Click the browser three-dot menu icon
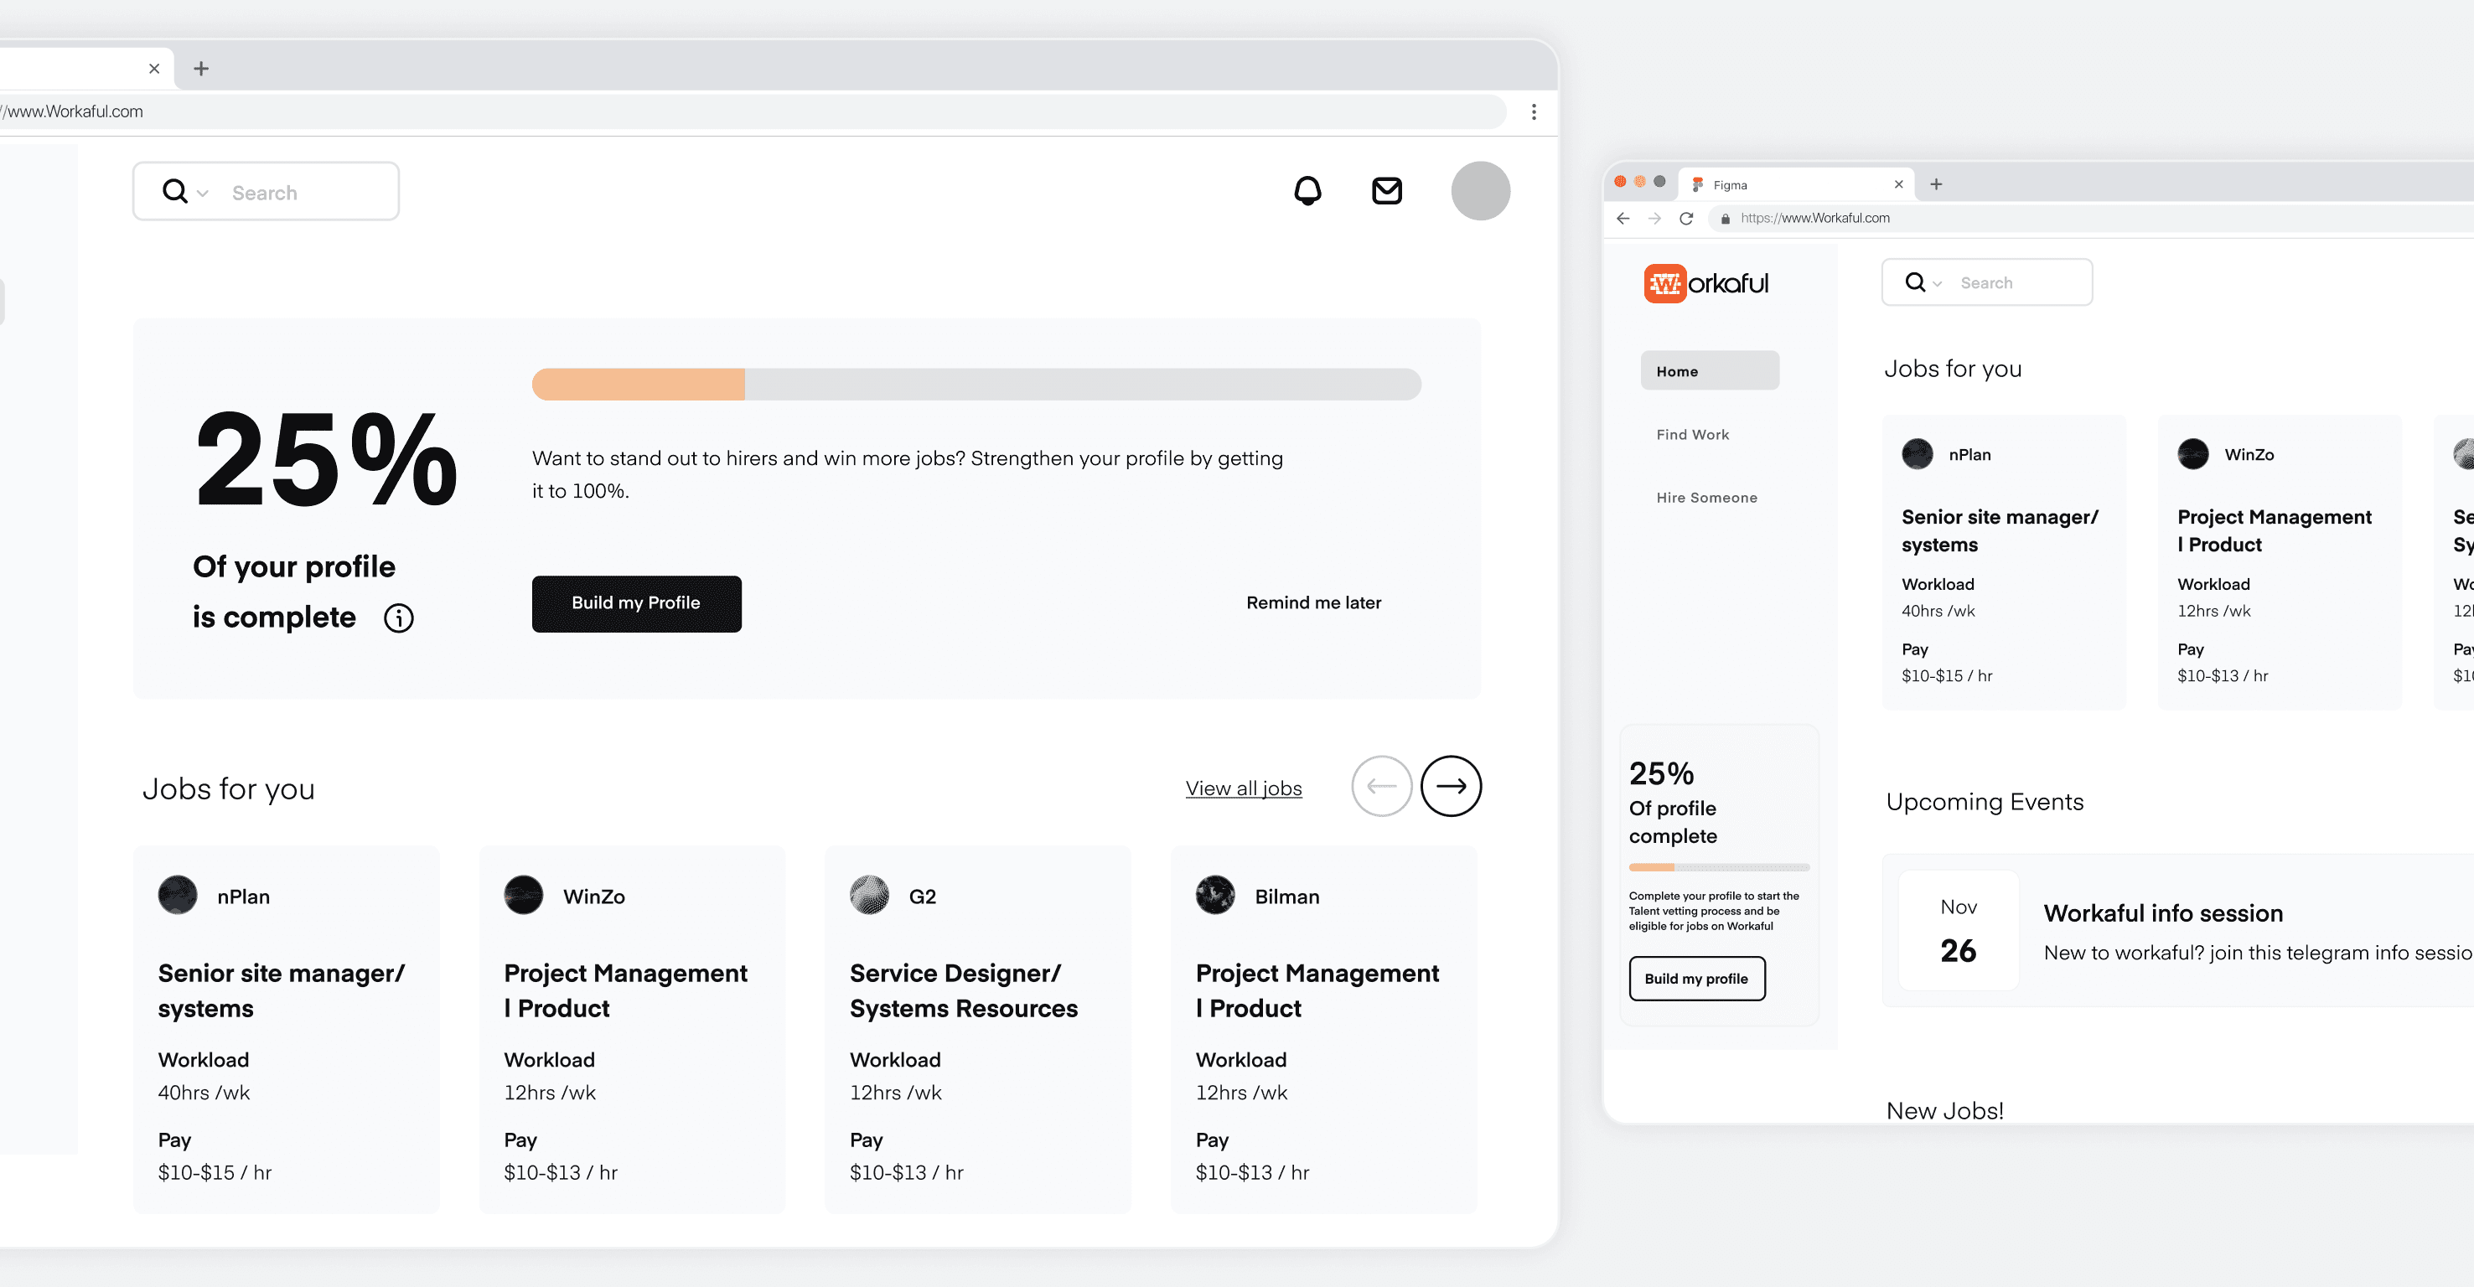The width and height of the screenshot is (2474, 1287). coord(1534,111)
